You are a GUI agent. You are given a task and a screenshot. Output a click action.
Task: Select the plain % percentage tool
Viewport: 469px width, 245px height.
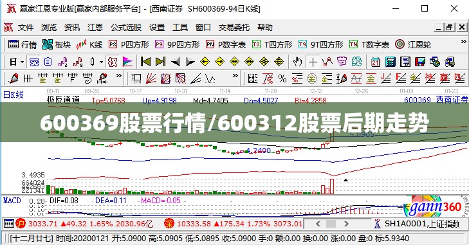pyautogui.click(x=282, y=78)
